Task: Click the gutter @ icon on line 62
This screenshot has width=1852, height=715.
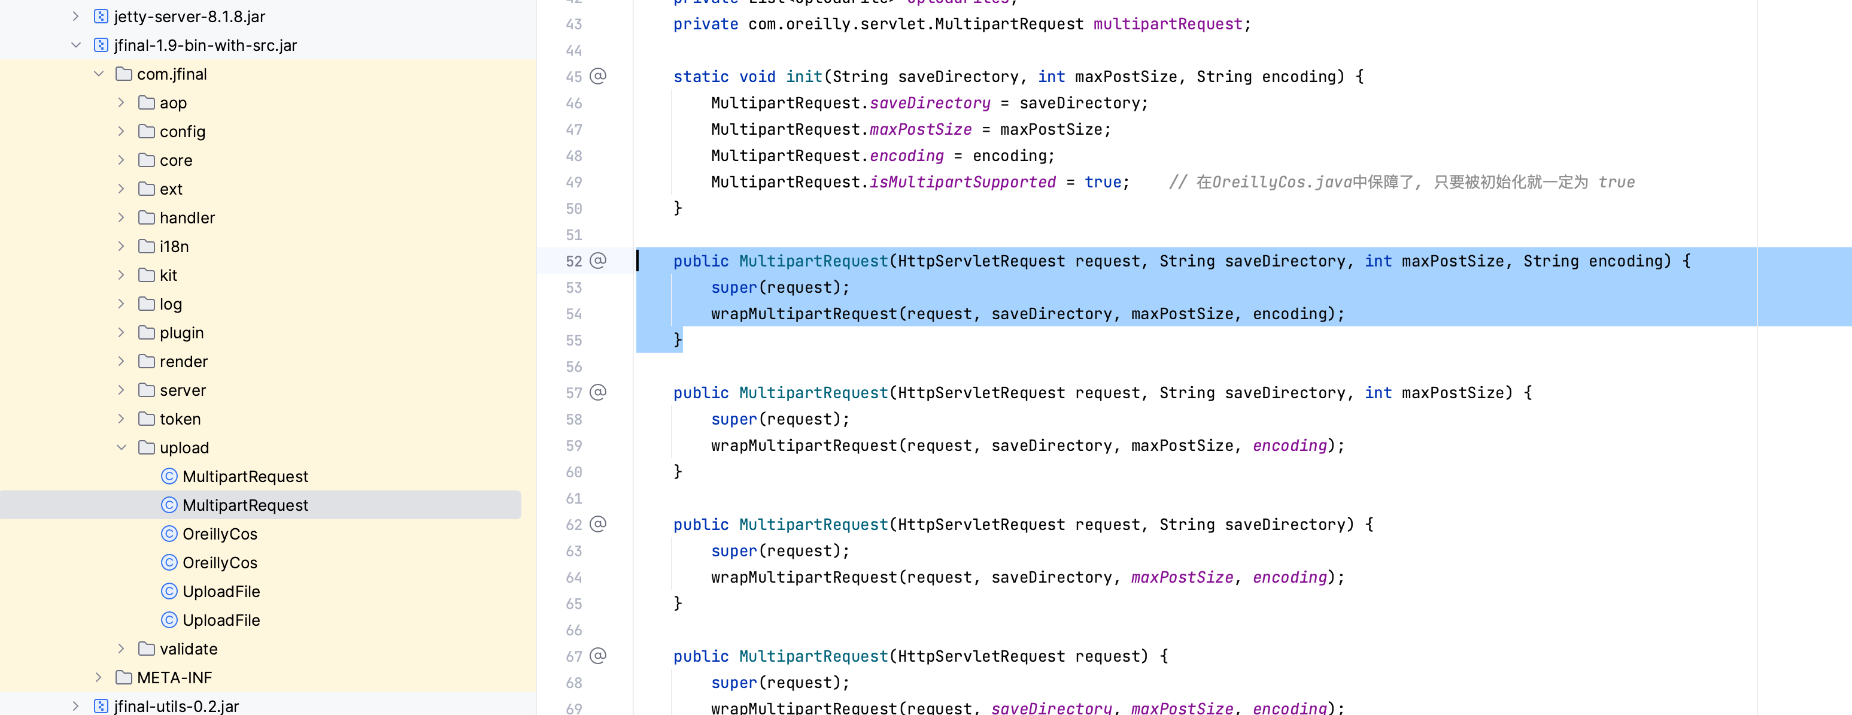Action: pyautogui.click(x=597, y=523)
